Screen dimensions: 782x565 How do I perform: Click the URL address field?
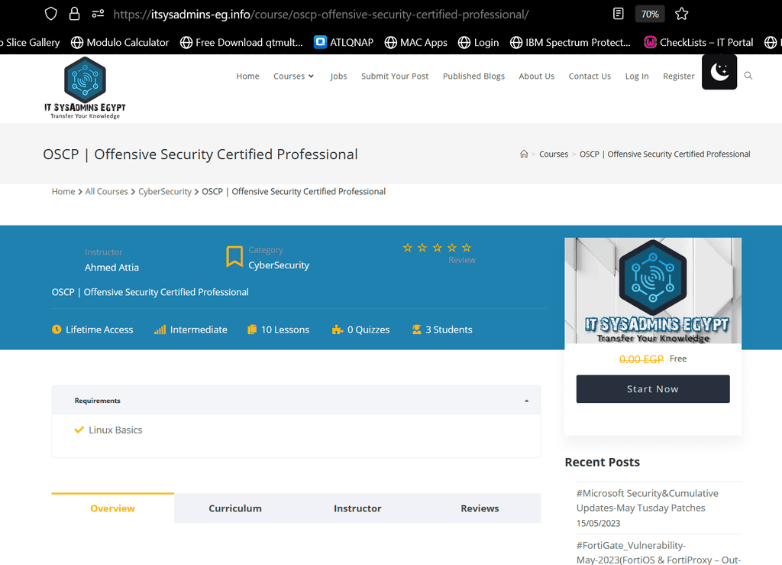(x=321, y=15)
